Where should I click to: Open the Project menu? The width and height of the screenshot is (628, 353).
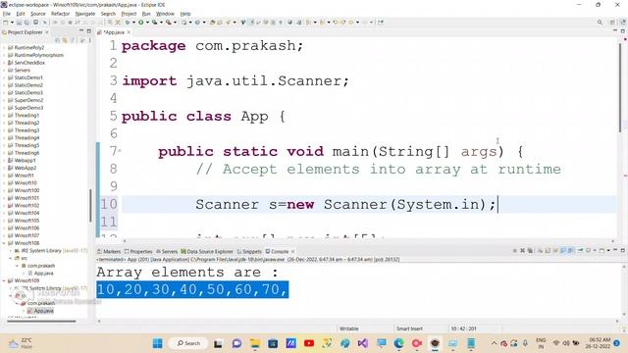click(129, 14)
